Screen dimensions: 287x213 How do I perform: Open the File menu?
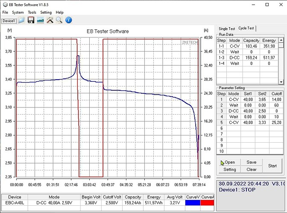pos(5,12)
